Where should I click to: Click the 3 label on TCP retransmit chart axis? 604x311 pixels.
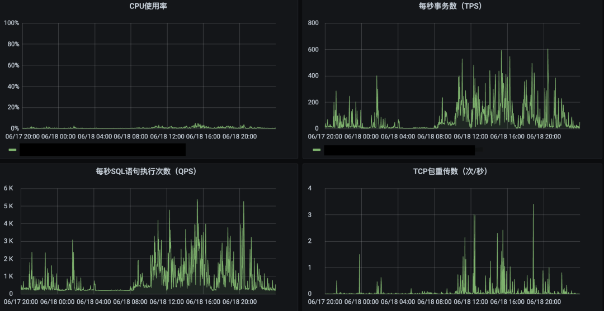pos(310,214)
